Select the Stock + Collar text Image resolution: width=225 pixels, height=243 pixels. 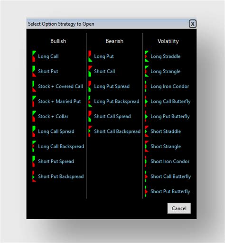[53, 116]
